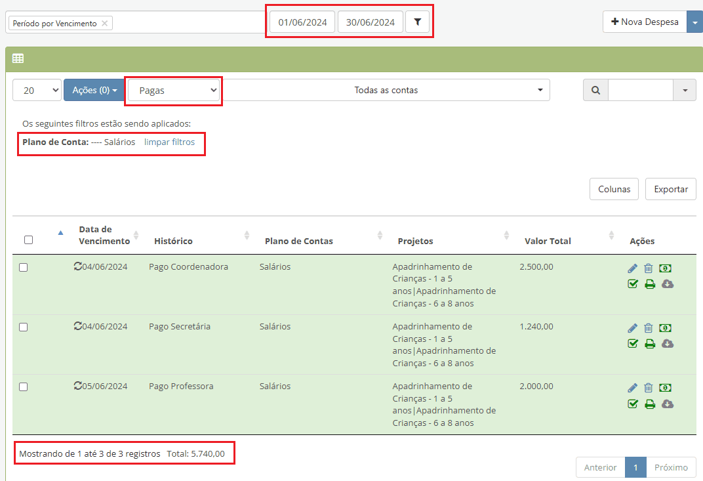Open the Ações (0) dropdown
Screen dimensions: 703x481
[x=94, y=90]
